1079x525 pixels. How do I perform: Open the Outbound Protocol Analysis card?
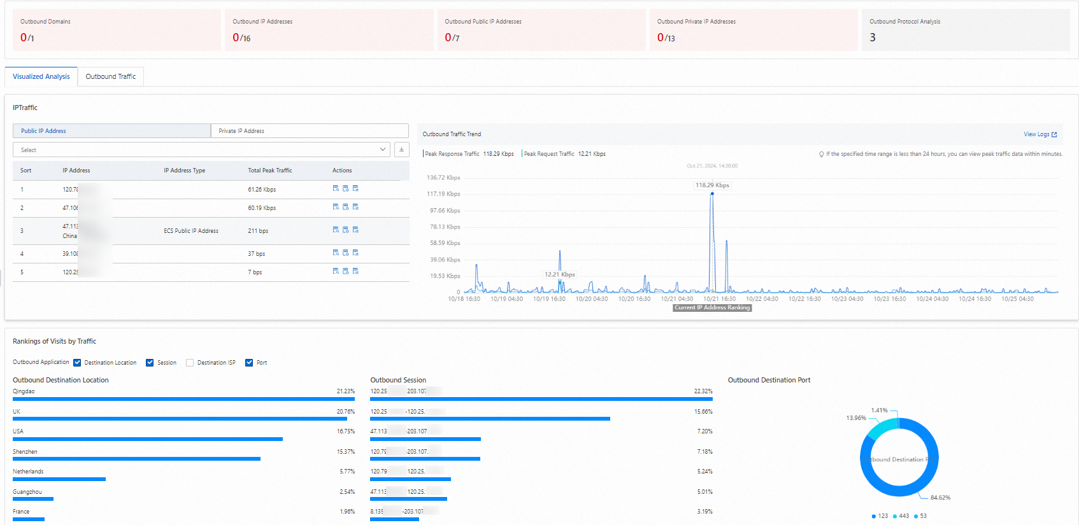[966, 30]
